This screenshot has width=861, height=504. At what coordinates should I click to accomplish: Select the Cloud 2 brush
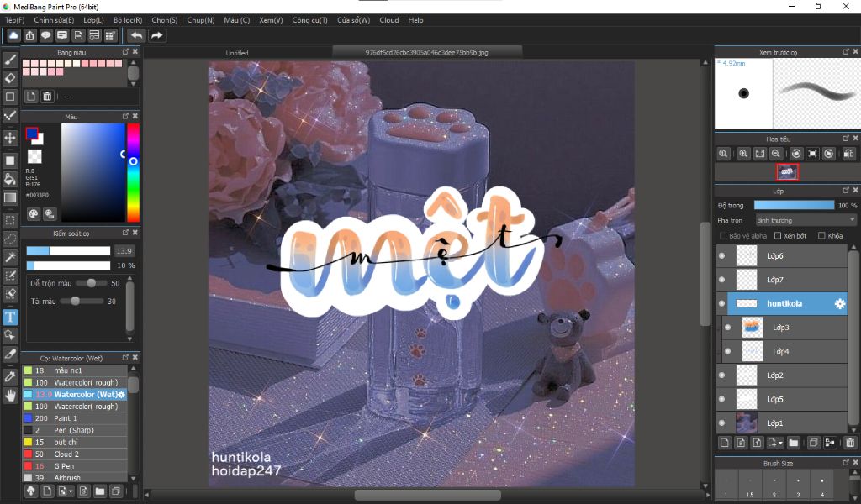pos(75,454)
